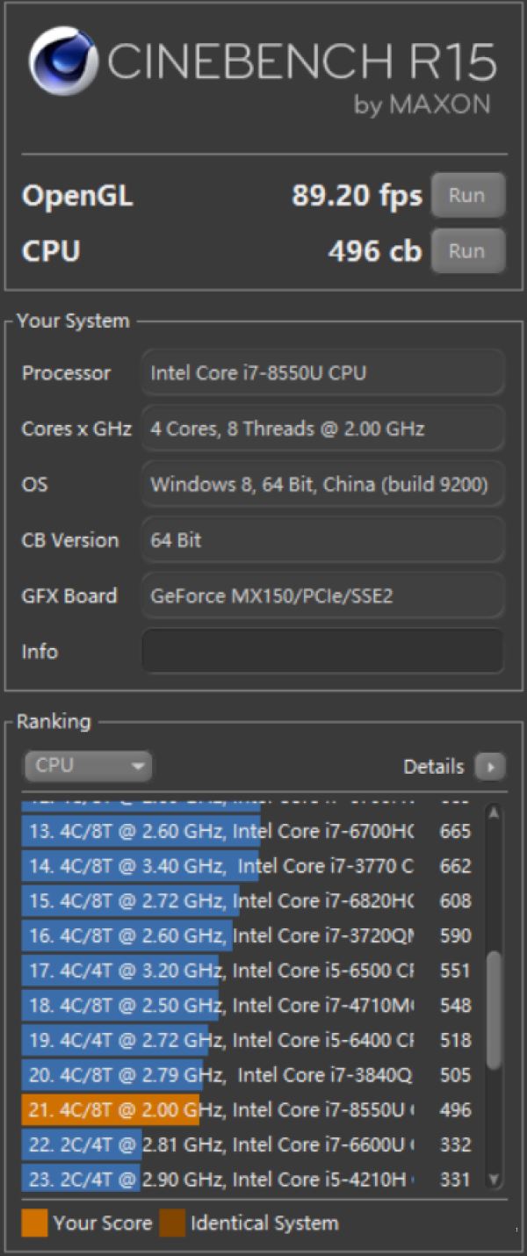527x1256 pixels.
Task: Select ranking row 13 Core i7-6700HQ
Action: pyautogui.click(x=251, y=831)
